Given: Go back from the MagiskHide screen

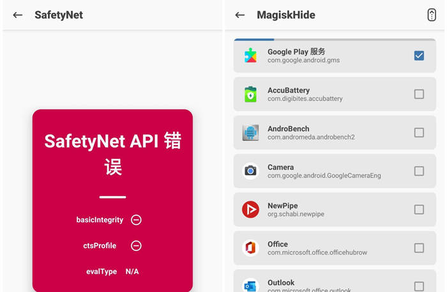Looking at the screenshot, I should (x=240, y=15).
